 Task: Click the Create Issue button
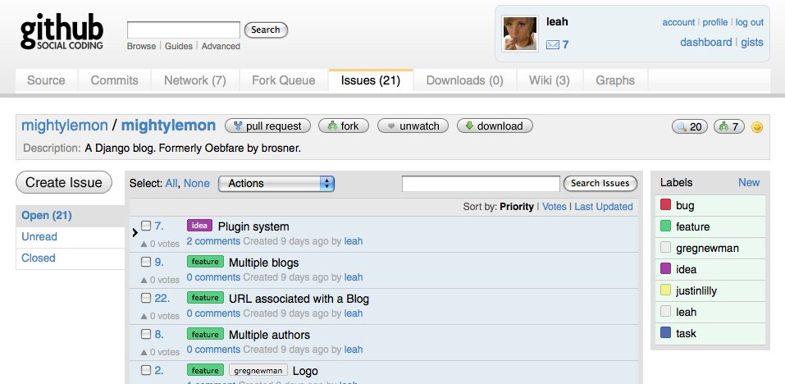[64, 183]
